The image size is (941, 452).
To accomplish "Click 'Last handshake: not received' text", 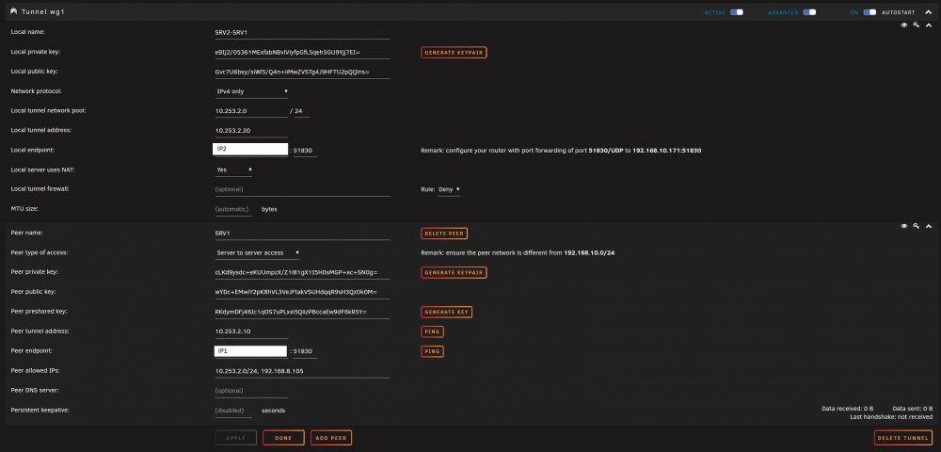I will click(891, 416).
